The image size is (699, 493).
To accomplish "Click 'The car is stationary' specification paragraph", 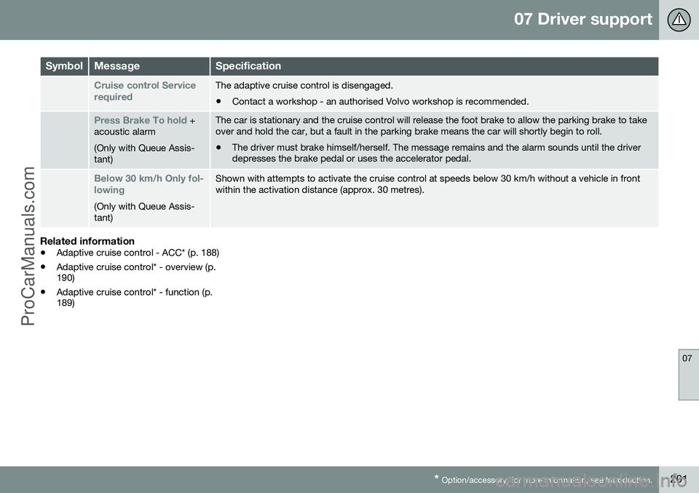I will [431, 126].
